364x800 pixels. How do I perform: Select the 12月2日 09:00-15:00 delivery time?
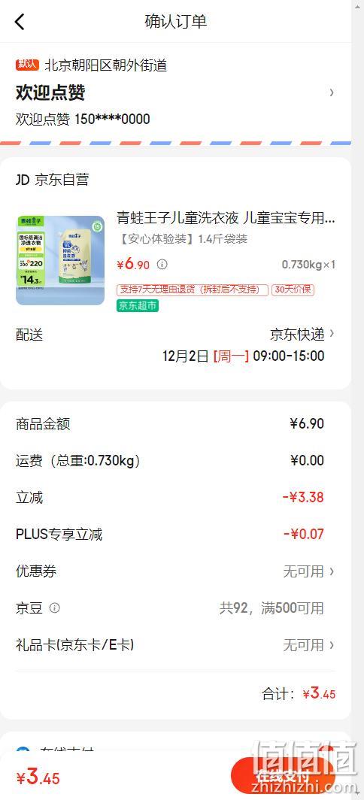tap(243, 356)
